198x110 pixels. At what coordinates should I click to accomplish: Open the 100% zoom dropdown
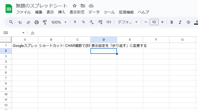pyautogui.click(x=59, y=22)
